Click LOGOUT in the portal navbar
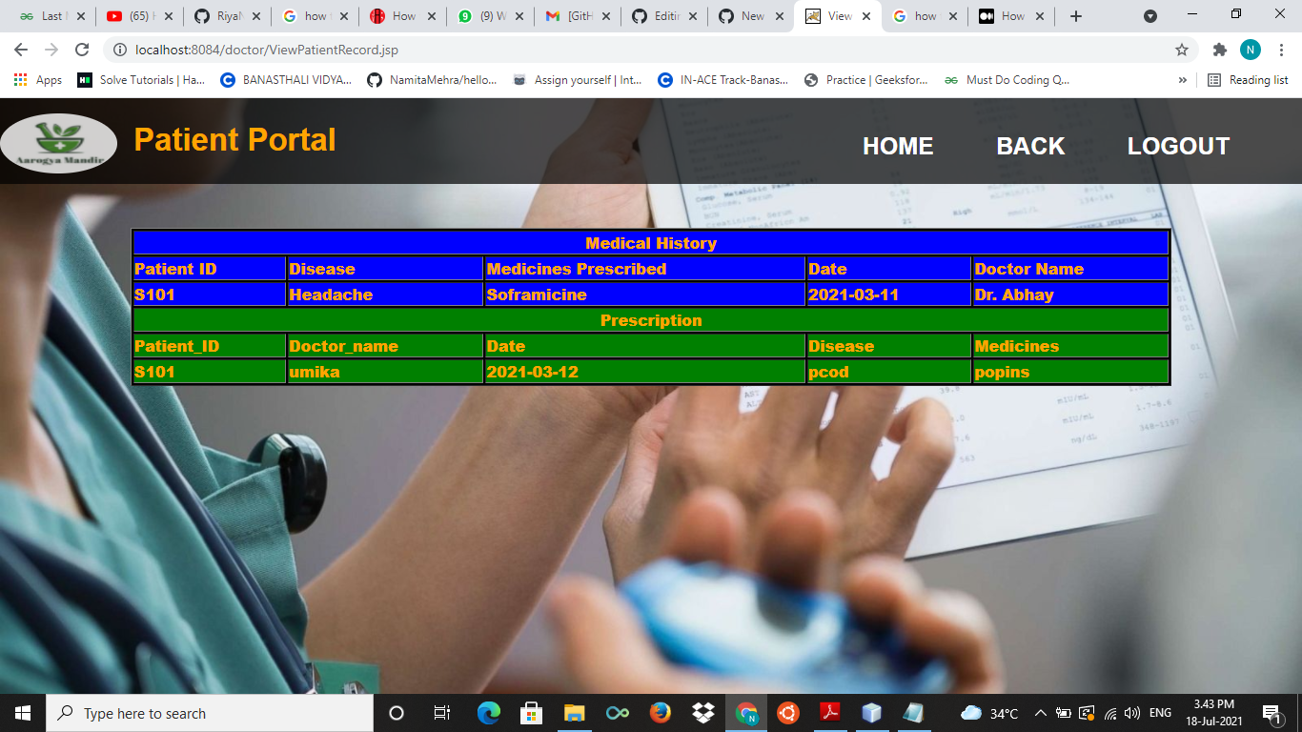The height and width of the screenshot is (732, 1302). click(1178, 146)
